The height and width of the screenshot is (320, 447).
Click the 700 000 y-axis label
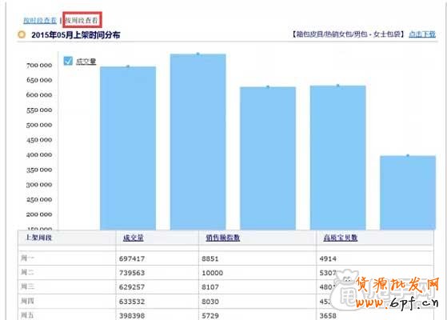39,66
